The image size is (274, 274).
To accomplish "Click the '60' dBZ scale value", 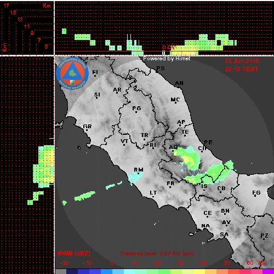I will (250, 263).
